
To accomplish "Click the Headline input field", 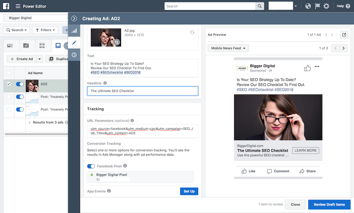I will [x=143, y=91].
